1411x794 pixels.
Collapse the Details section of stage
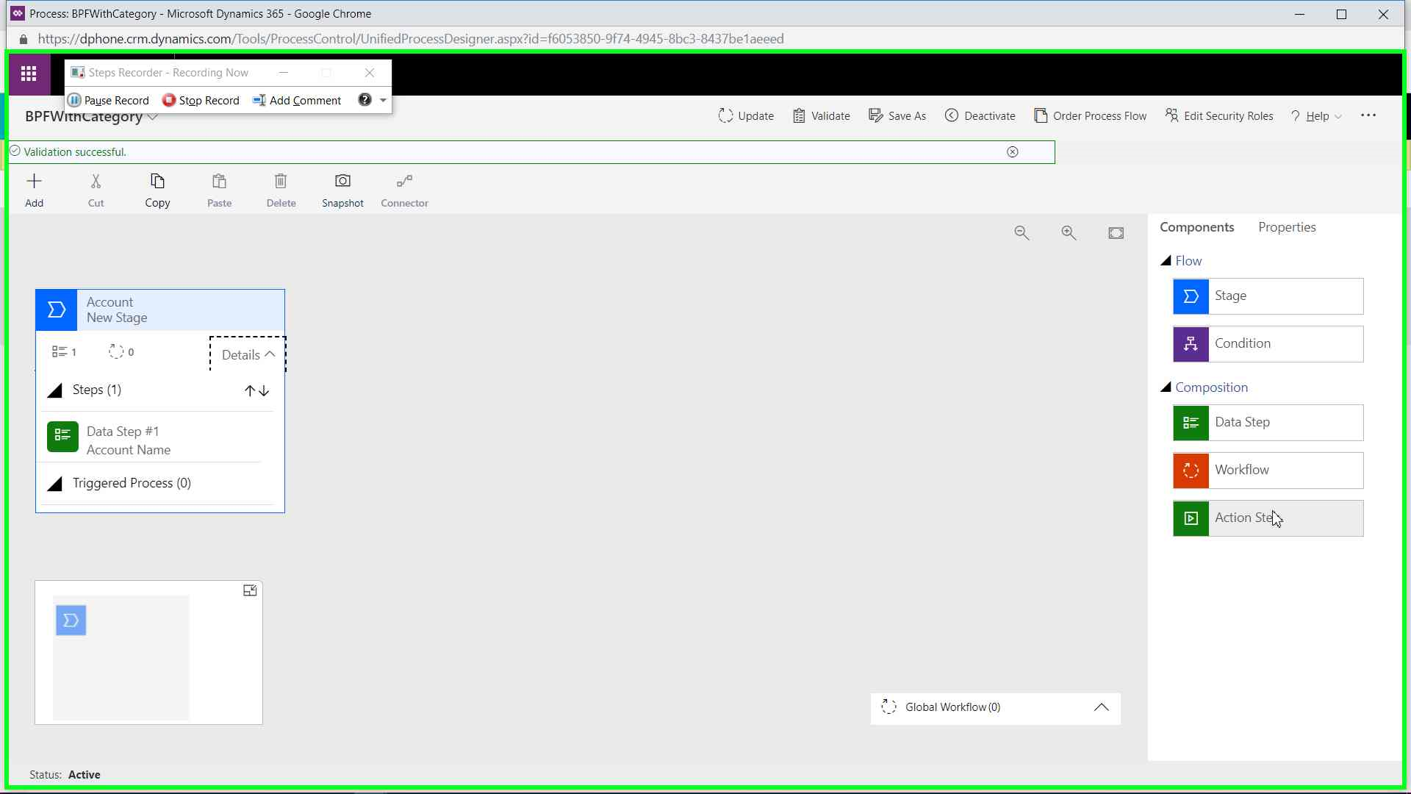click(248, 354)
